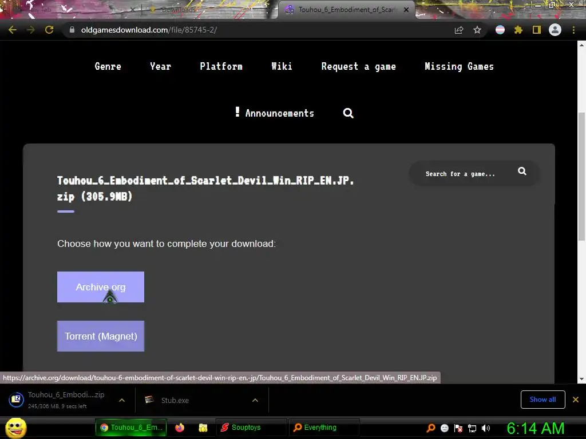Click the scrollbar down arrow
This screenshot has width=586, height=439.
click(581, 379)
